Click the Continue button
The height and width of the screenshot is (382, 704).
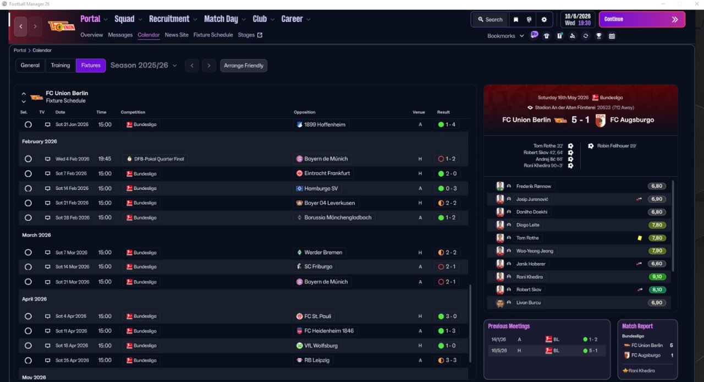642,19
